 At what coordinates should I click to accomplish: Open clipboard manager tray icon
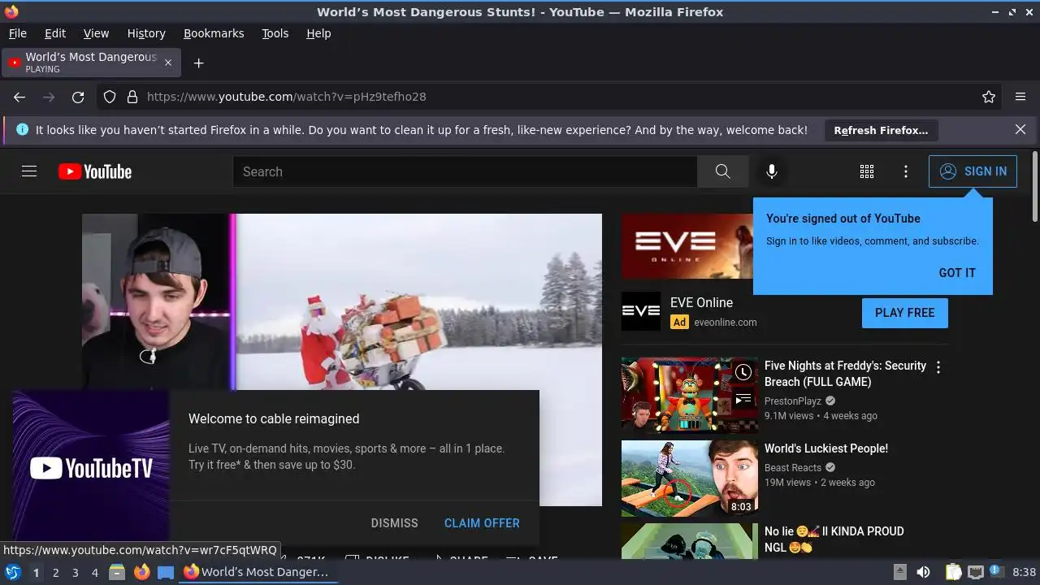953,572
